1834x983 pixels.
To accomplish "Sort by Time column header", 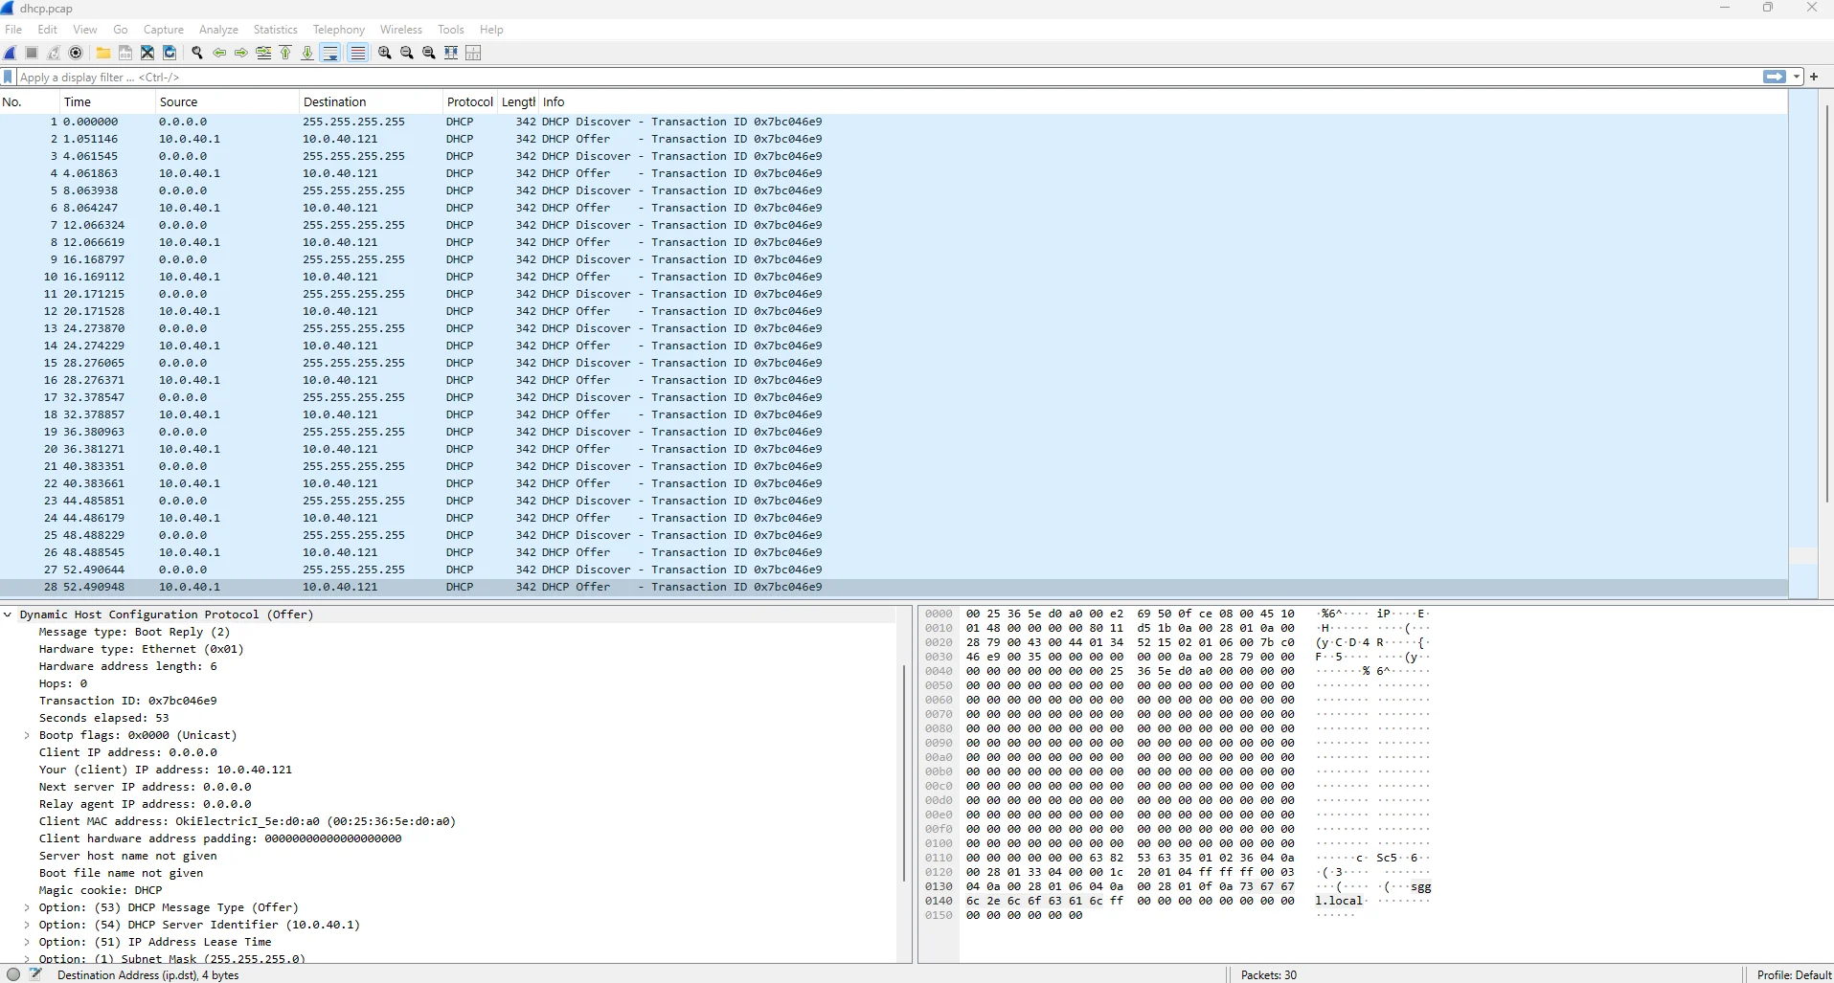I will (106, 101).
